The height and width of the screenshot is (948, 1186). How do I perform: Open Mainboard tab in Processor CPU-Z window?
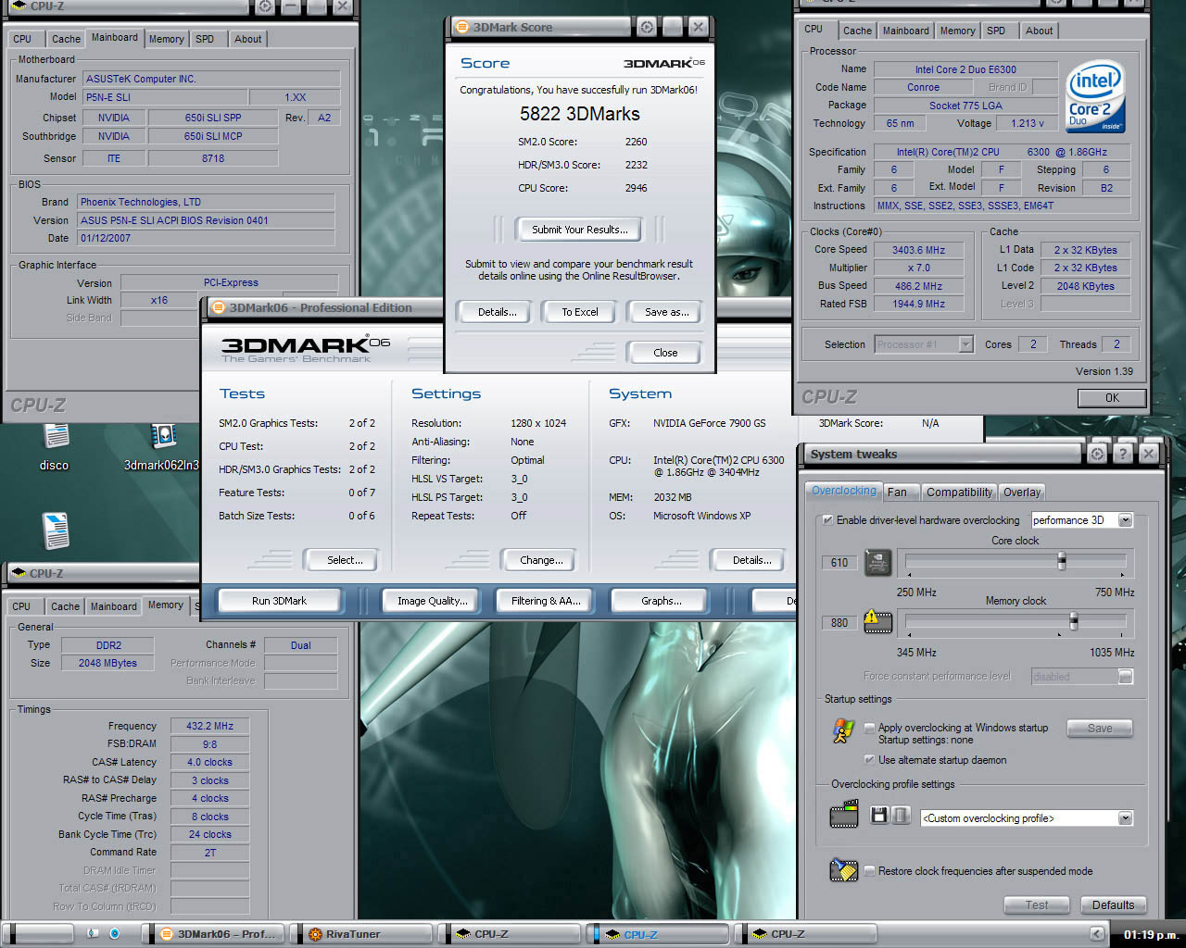[905, 31]
